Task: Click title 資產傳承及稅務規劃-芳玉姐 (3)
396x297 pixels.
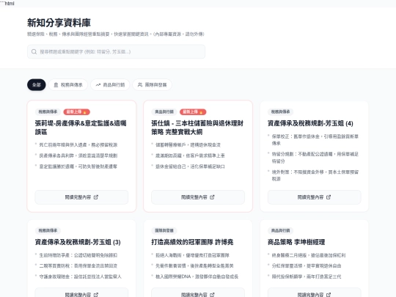Action: (78, 242)
